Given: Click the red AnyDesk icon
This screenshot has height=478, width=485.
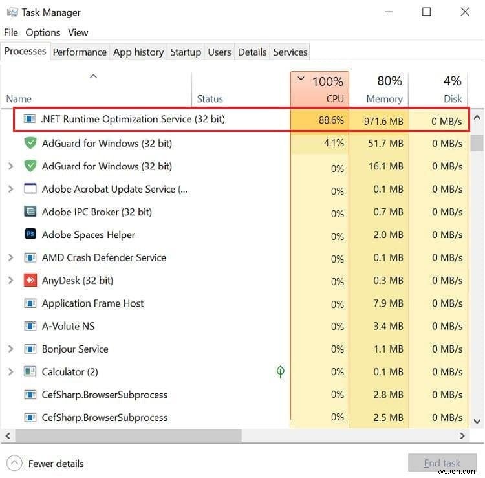Looking at the screenshot, I should [x=30, y=280].
